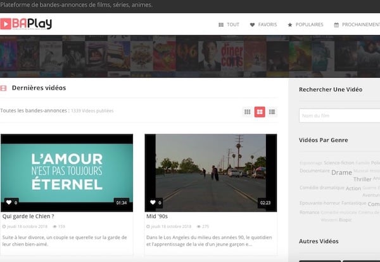Screen dimensions: 380x262
Task: Click the views eye icon for Mid '90s
Action: [199, 227]
